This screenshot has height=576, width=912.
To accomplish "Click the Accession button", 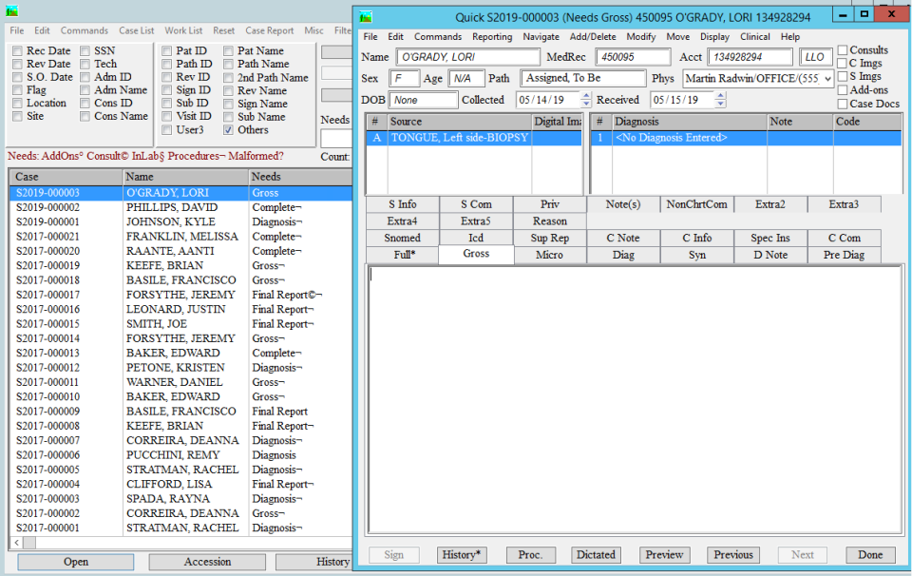I will (x=206, y=562).
